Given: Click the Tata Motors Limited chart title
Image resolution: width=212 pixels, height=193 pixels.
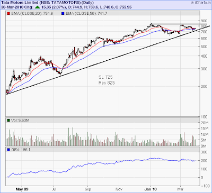Looking at the screenshot, I should pyautogui.click(x=47, y=3).
